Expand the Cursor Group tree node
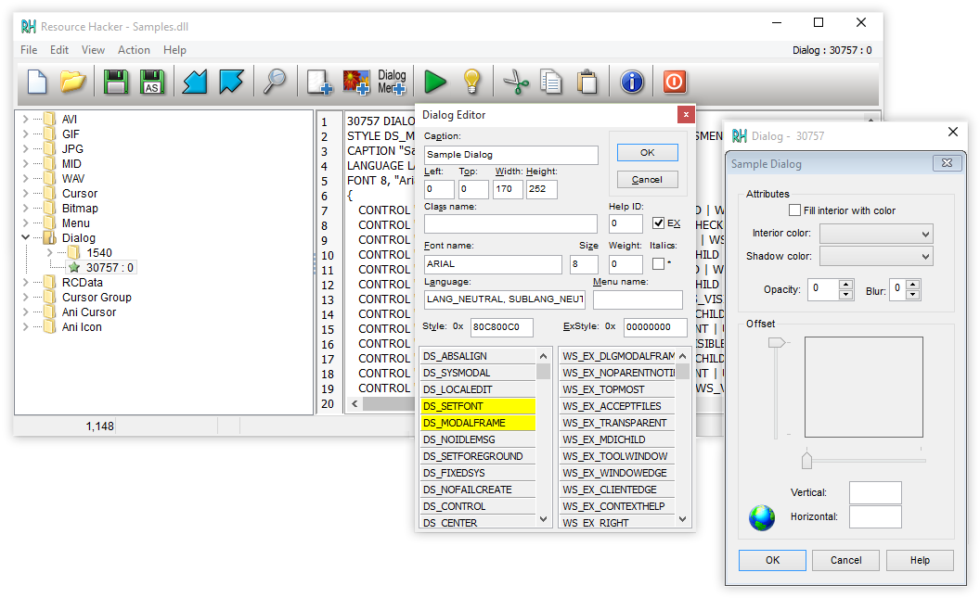Viewport: 980px width, 598px height. coord(26,297)
